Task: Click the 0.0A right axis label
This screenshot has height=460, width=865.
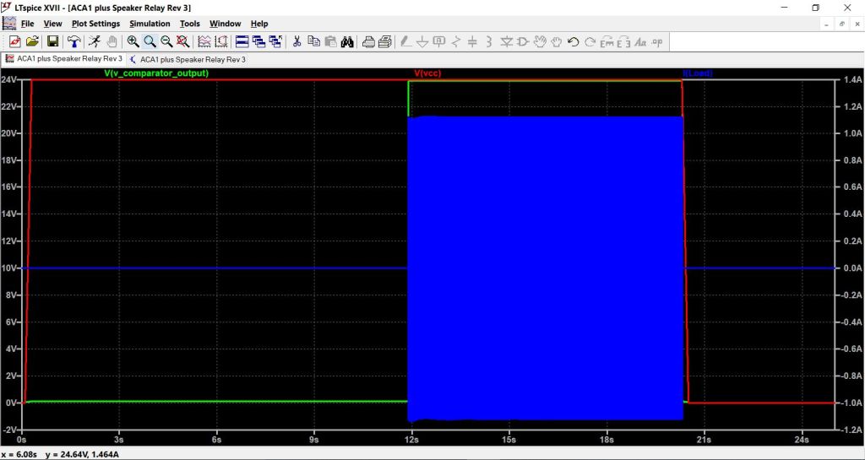Action: (851, 268)
